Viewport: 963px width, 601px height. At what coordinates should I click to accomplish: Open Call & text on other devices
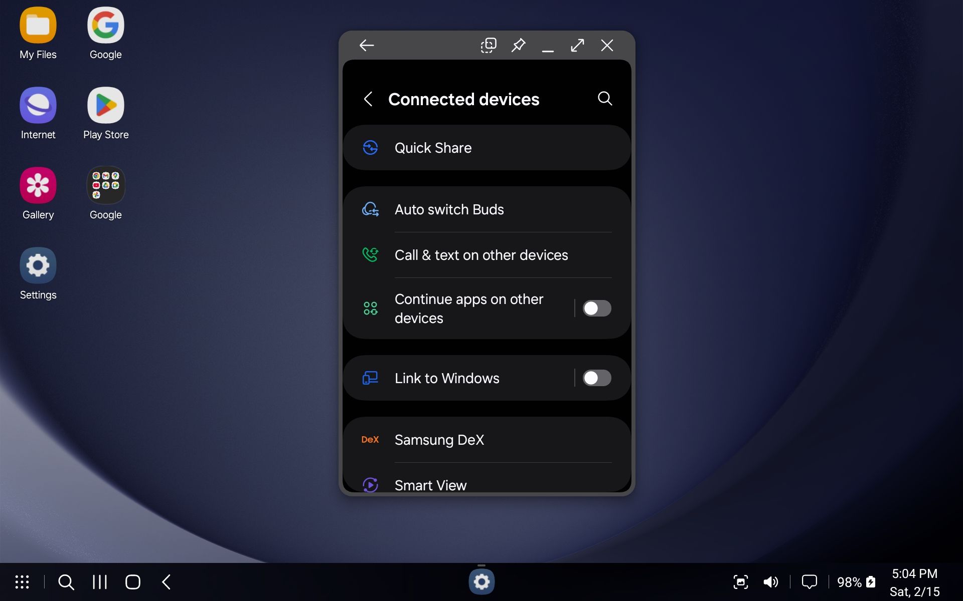pyautogui.click(x=480, y=255)
